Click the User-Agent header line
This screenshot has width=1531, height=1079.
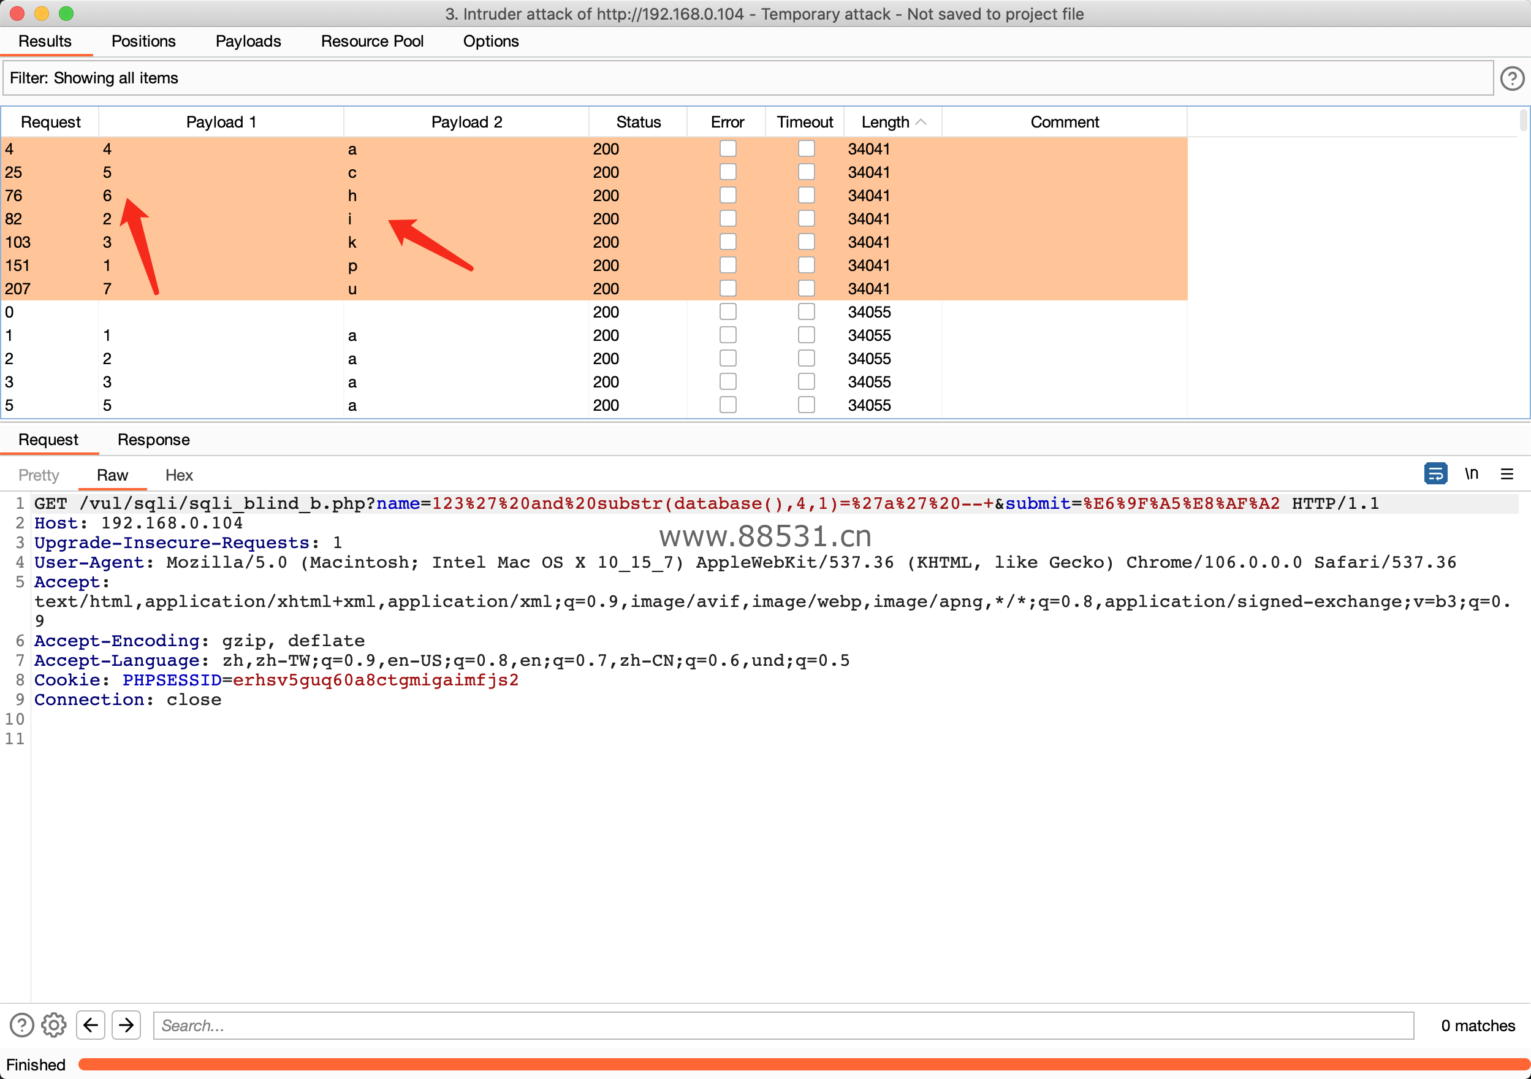pos(745,562)
